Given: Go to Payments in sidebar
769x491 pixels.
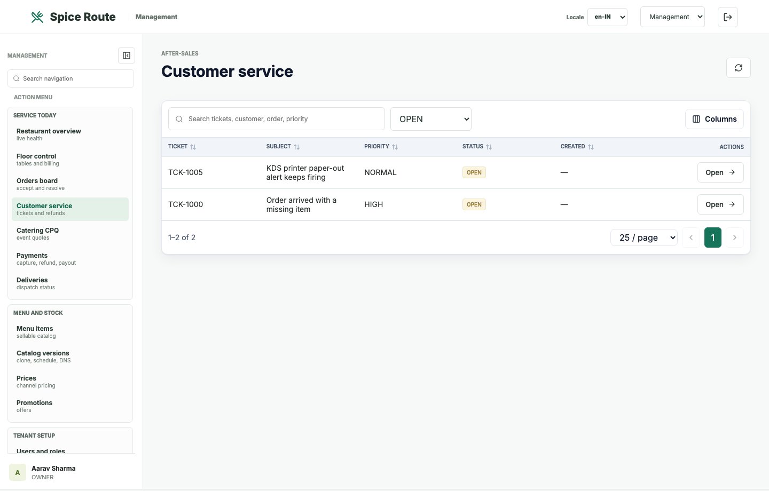Looking at the screenshot, I should point(70,259).
